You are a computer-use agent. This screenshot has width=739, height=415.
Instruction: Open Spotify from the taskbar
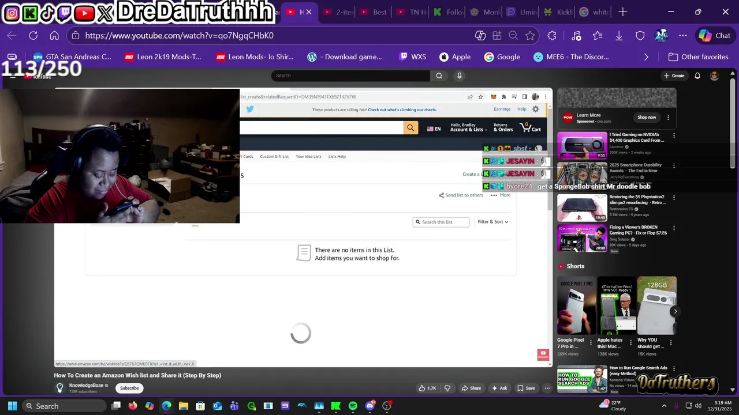(353, 406)
